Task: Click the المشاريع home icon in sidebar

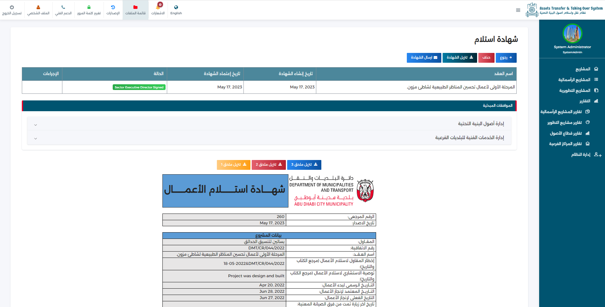Action: 596,69
